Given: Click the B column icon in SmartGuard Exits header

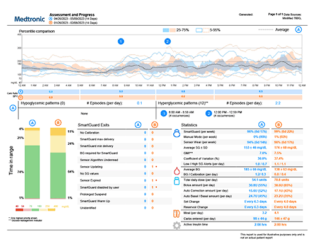Looking at the screenshot, I should (154, 125).
